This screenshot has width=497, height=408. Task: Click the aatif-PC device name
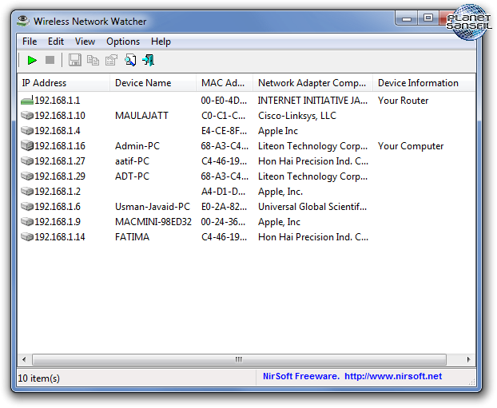point(132,161)
